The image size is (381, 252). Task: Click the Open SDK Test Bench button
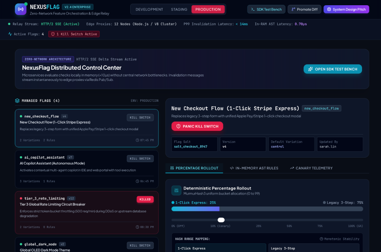[333, 69]
